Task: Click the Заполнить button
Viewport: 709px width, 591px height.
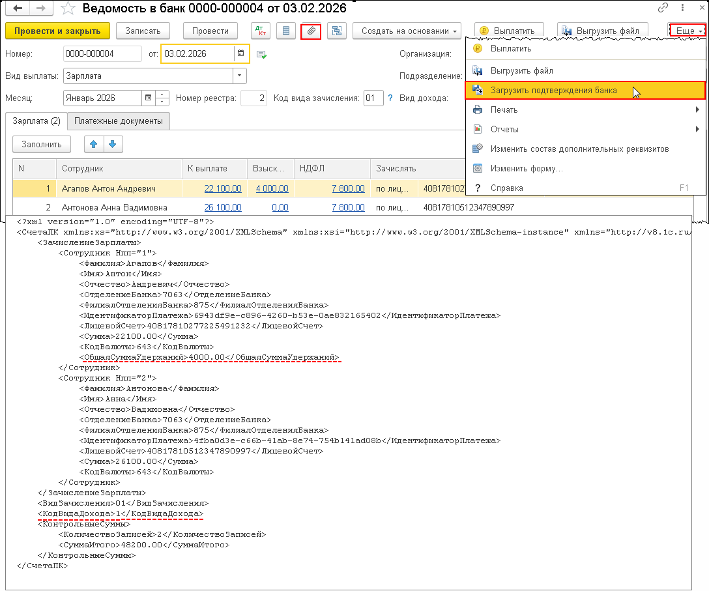Action: pyautogui.click(x=42, y=144)
